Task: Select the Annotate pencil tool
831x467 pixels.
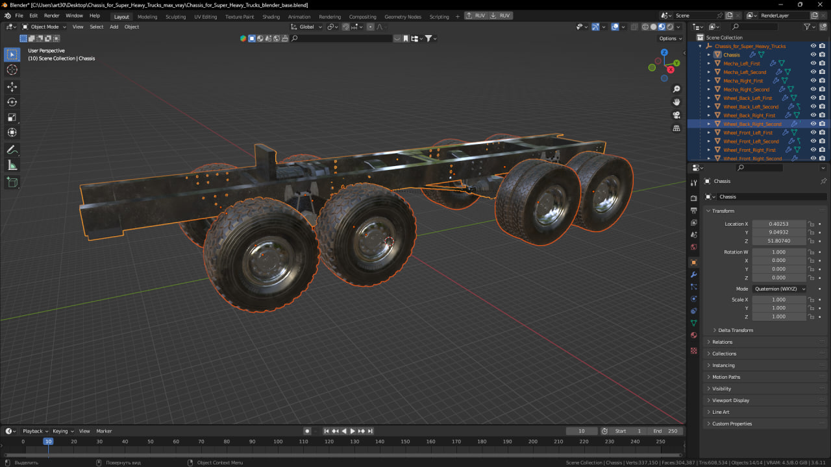Action: pos(12,150)
